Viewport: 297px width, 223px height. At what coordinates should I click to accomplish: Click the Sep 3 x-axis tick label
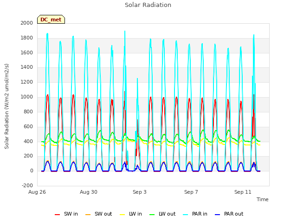click(140, 192)
